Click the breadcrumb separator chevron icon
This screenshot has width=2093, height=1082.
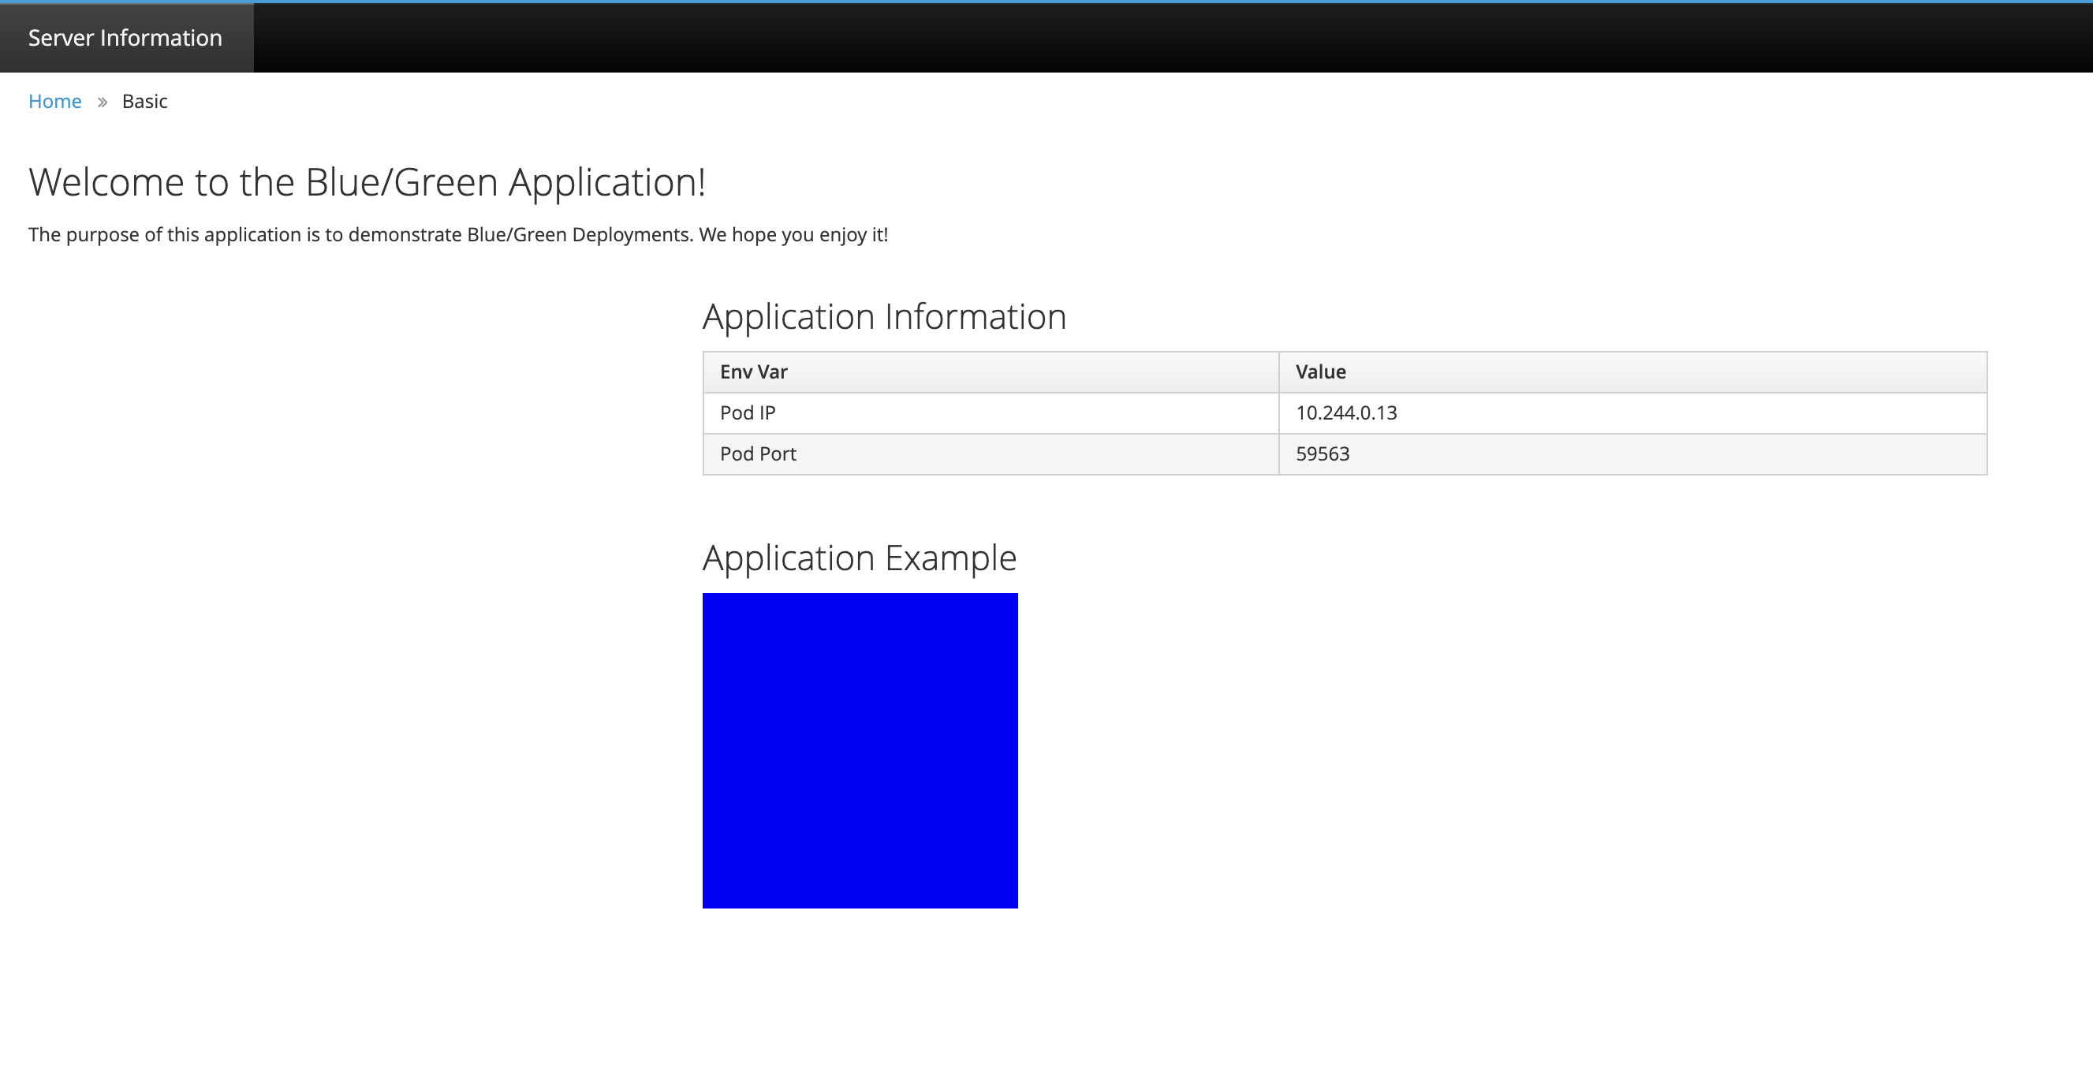pos(103,103)
